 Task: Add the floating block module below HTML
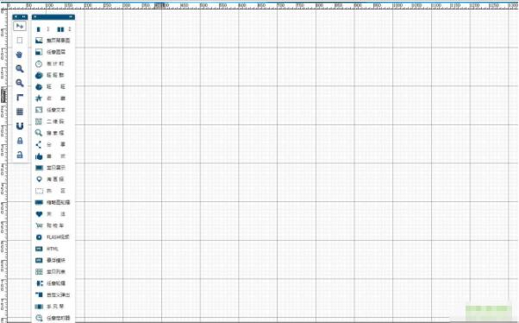[x=51, y=260]
